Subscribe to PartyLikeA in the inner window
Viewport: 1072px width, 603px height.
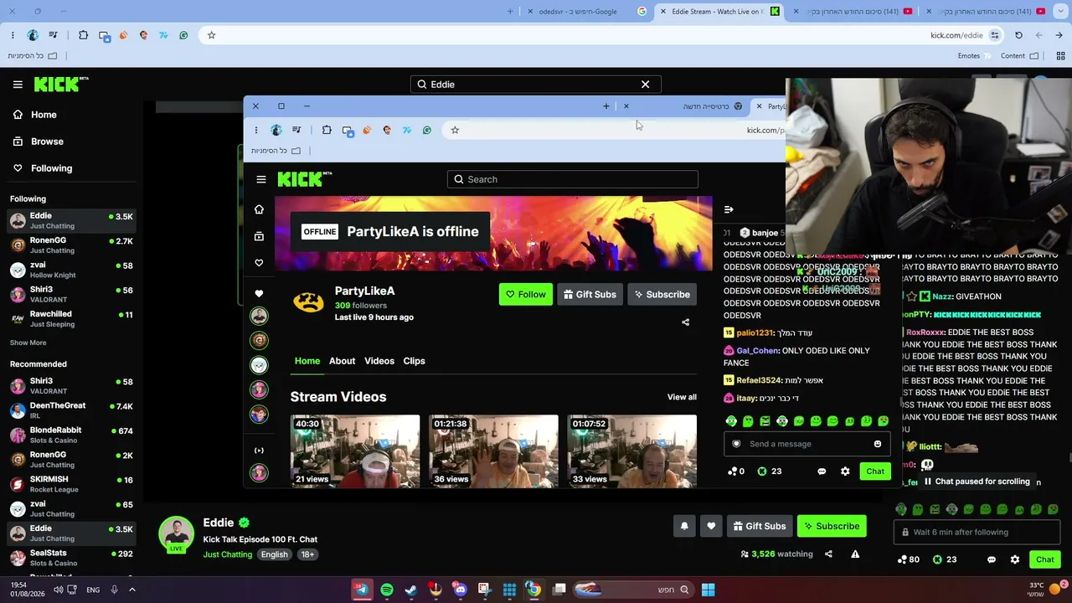(662, 295)
